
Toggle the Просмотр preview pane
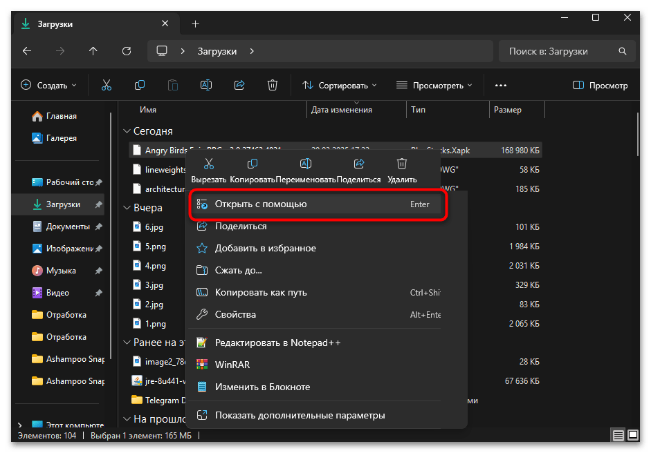pos(600,86)
